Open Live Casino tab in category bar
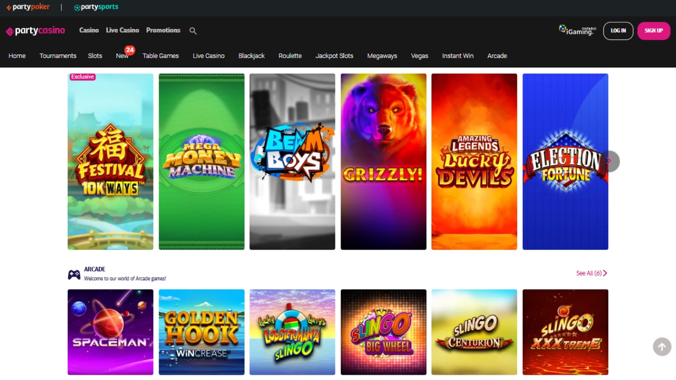The width and height of the screenshot is (676, 380). [209, 55]
